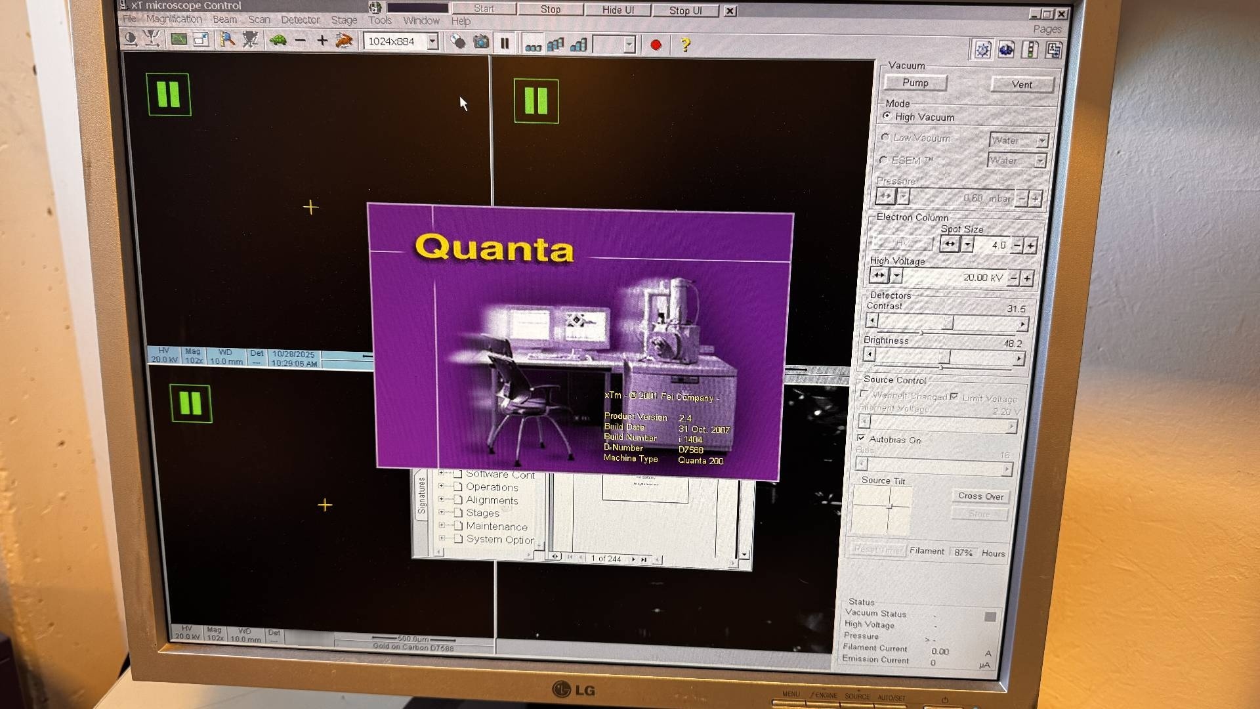This screenshot has height=709, width=1260.
Task: Select the videoscope green monitor icon
Action: coord(178,39)
